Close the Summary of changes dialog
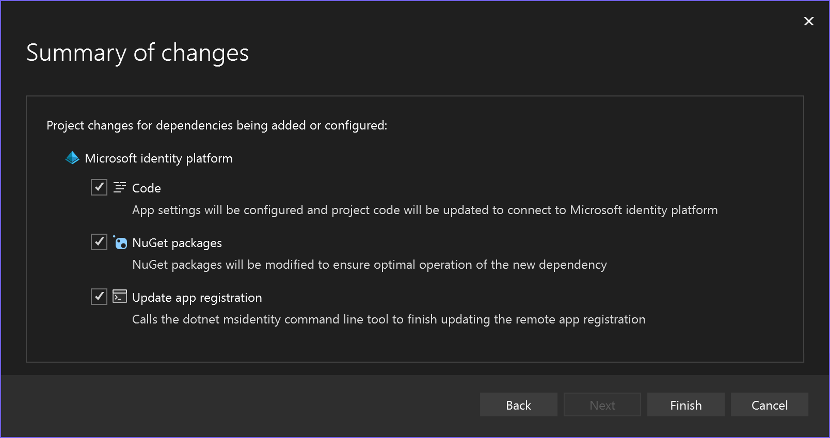Image resolution: width=830 pixels, height=438 pixels. [x=808, y=21]
